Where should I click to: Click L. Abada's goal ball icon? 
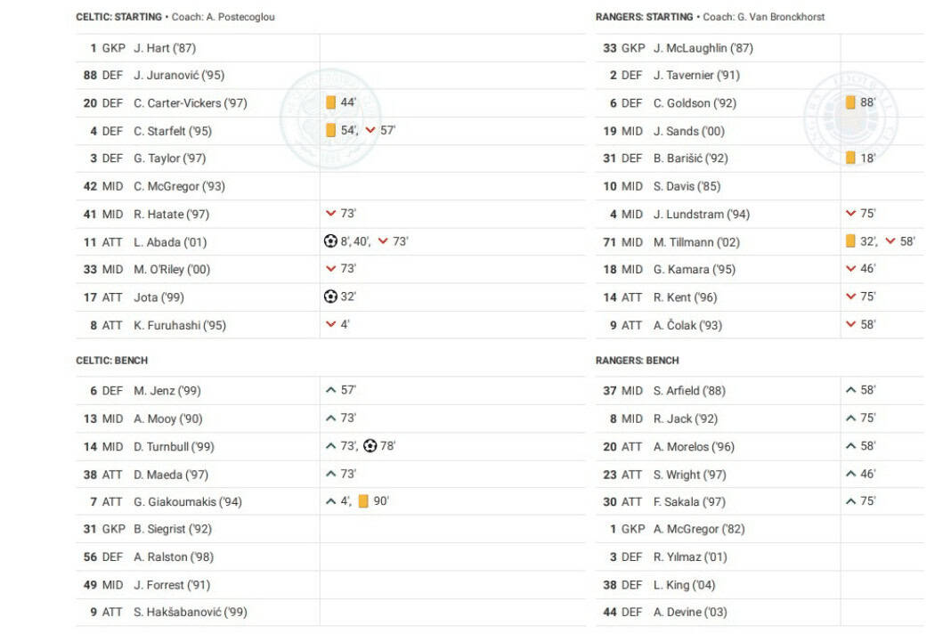330,241
